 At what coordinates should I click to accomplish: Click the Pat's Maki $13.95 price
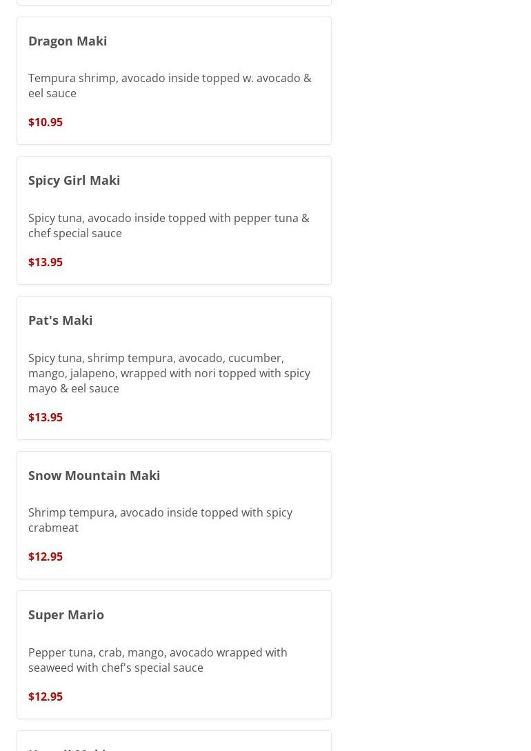46,417
